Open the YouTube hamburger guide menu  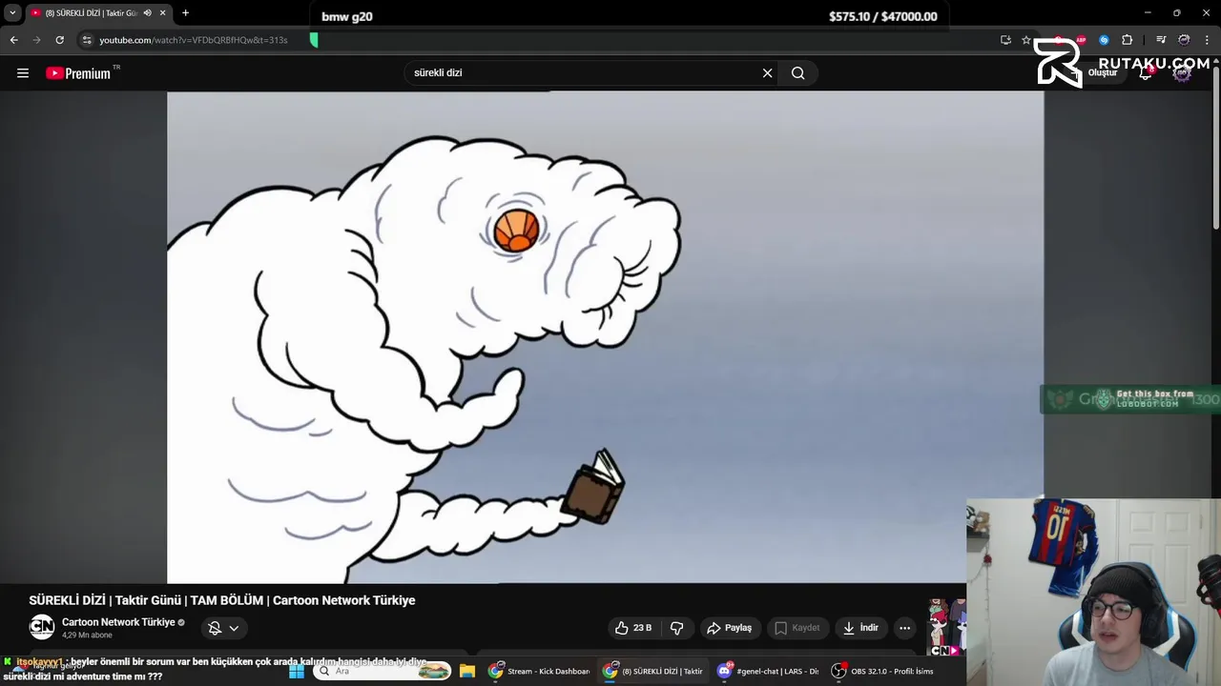point(23,72)
